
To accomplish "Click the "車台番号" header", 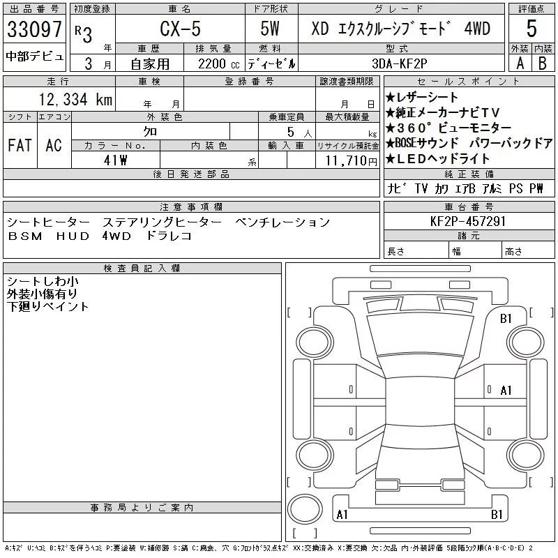I will click(469, 206).
